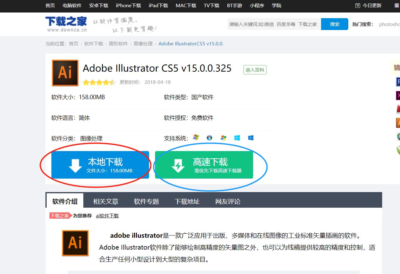The width and height of the screenshot is (400, 274).
Task: Click the blue 本地下载 download button
Action: [x=100, y=165]
